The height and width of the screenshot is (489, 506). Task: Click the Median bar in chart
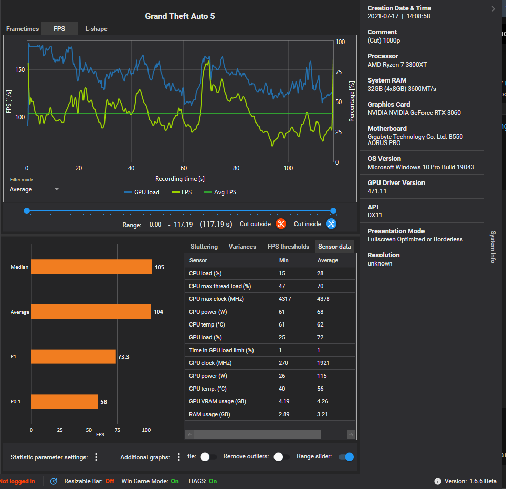coord(92,267)
